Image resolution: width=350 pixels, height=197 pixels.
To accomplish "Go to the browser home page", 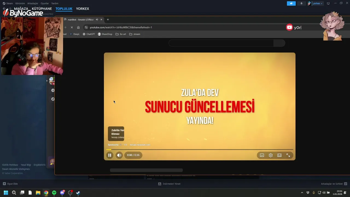I will point(78,27).
